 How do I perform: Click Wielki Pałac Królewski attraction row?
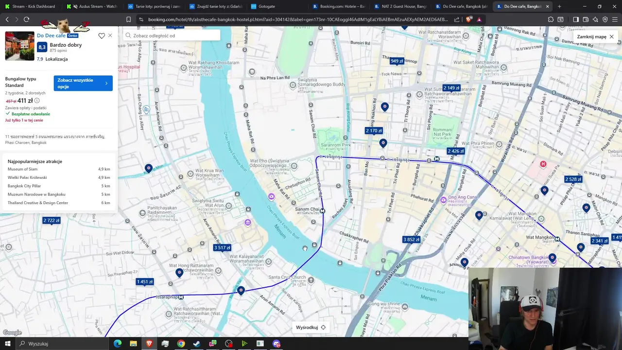59,177
